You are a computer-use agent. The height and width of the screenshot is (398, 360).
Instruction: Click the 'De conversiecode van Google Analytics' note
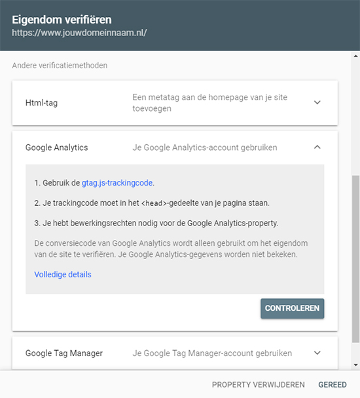[171, 249]
